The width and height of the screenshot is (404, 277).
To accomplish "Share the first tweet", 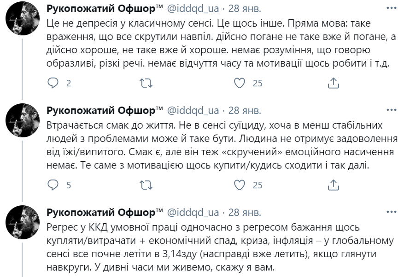I will click(333, 83).
